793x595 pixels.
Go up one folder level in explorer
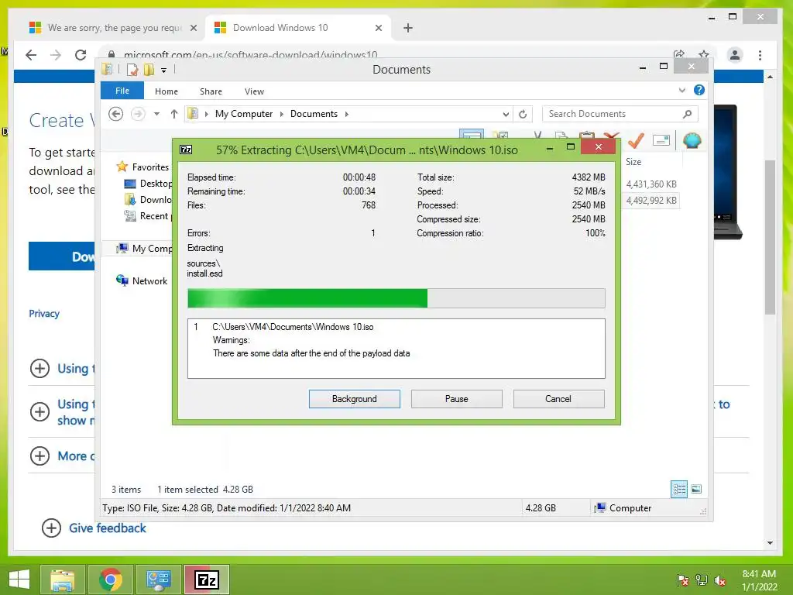(174, 114)
